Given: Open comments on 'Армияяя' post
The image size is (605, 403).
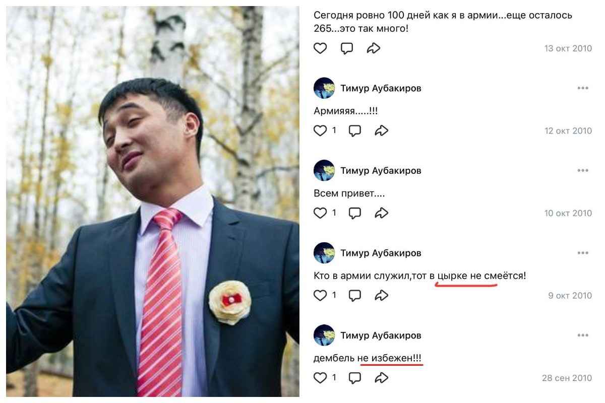Looking at the screenshot, I should tap(355, 131).
